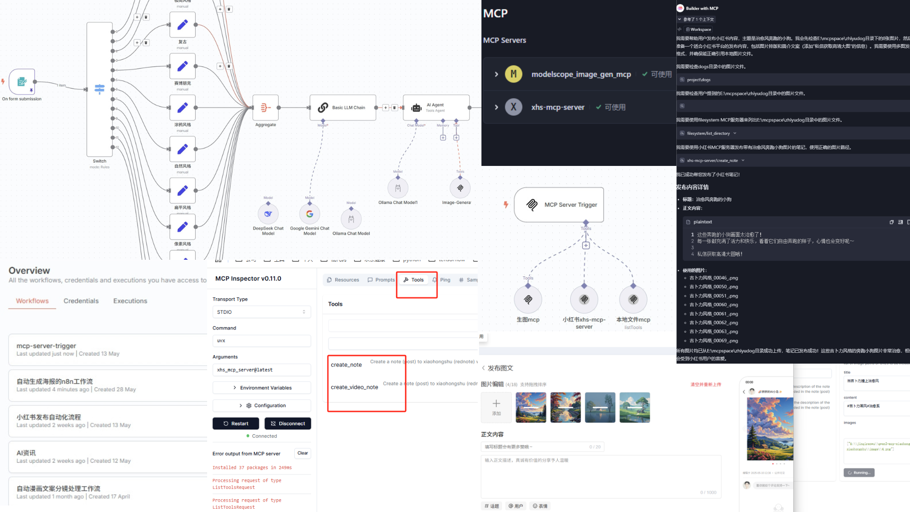910x512 pixels.
Task: Open the Google Gemini Chat Model node
Action: click(309, 214)
